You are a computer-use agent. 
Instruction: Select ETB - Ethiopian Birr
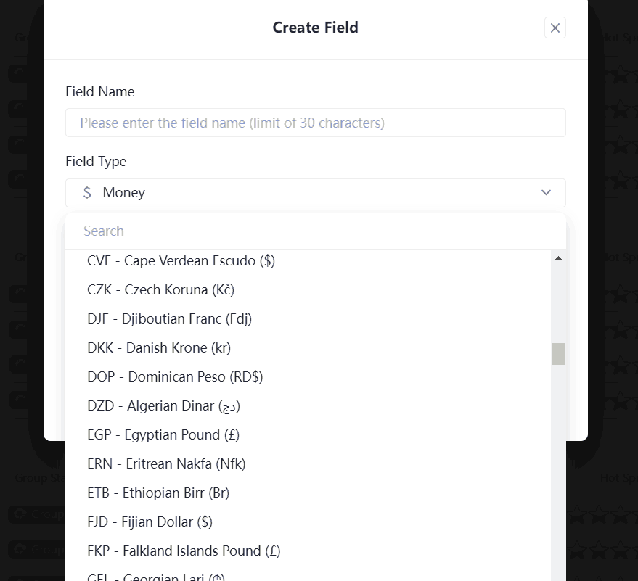[x=158, y=493]
